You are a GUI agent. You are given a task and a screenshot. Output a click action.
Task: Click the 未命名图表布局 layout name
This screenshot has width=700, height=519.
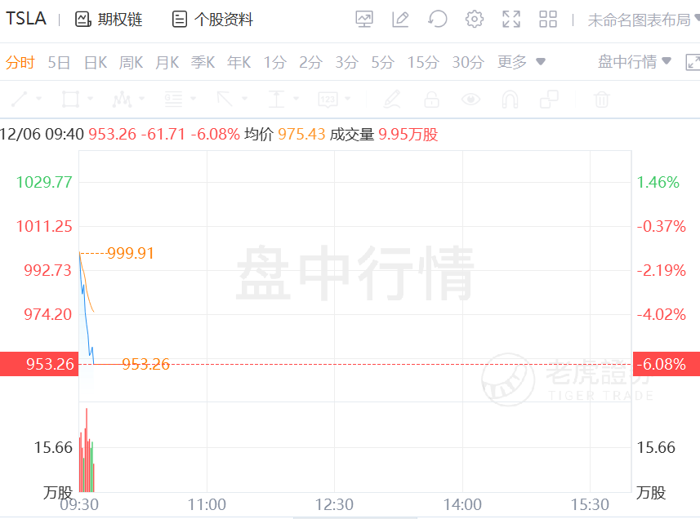(x=640, y=20)
